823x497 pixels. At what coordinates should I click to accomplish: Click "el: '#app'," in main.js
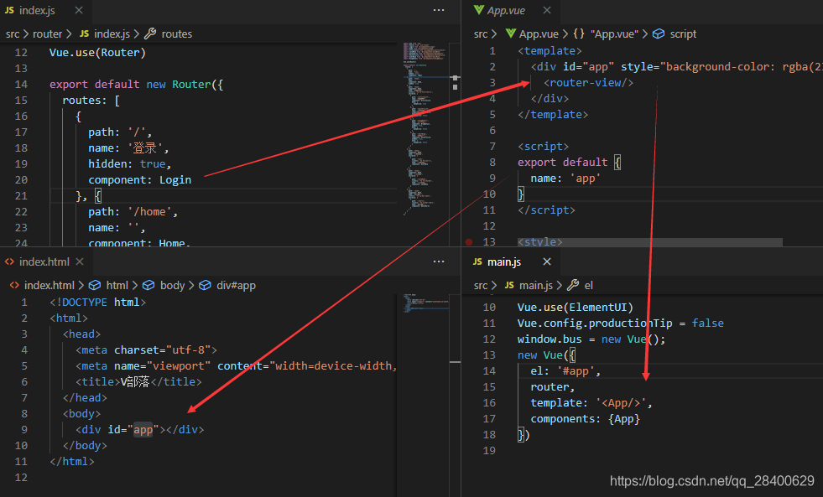[565, 371]
